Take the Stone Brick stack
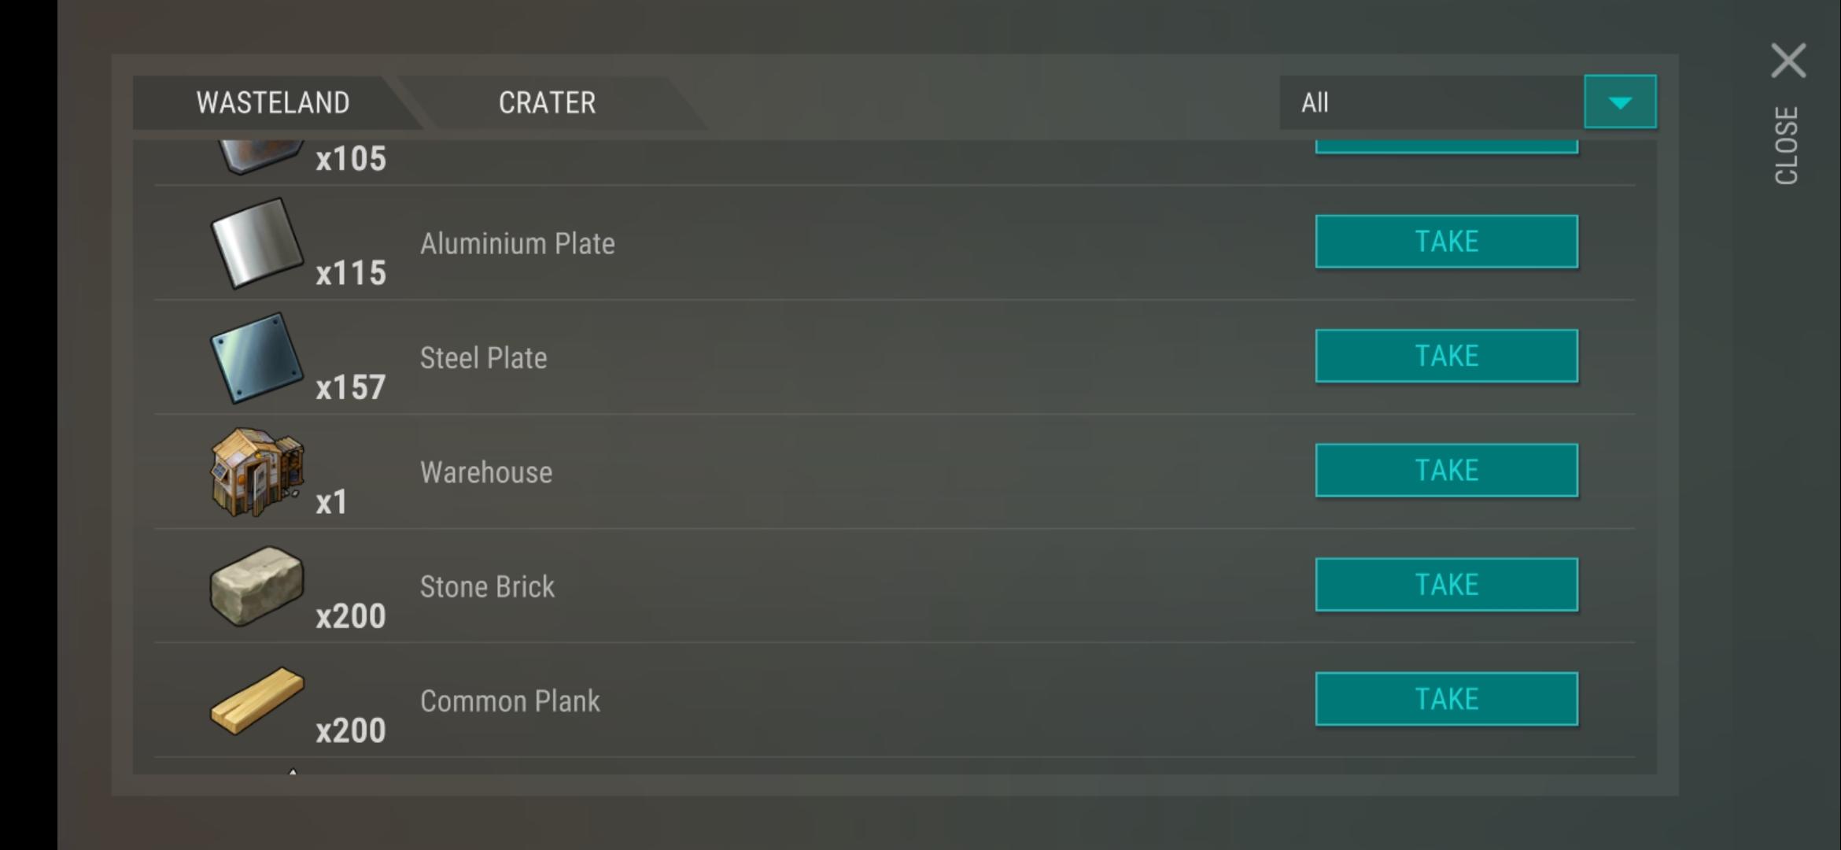 point(1446,585)
